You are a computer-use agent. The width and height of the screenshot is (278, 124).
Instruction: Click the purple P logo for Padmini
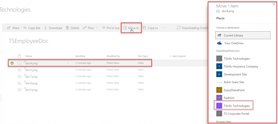click(x=219, y=98)
